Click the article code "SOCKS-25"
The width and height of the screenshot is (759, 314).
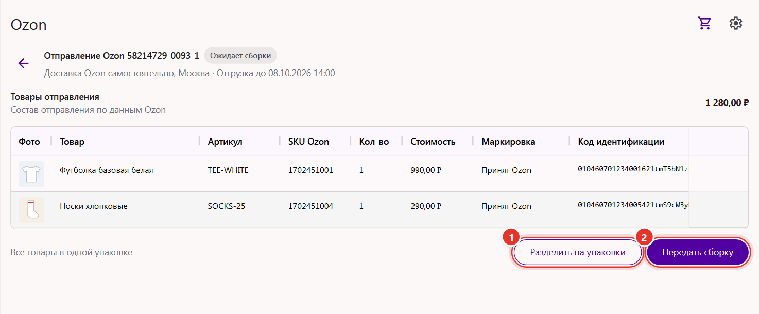tap(227, 206)
